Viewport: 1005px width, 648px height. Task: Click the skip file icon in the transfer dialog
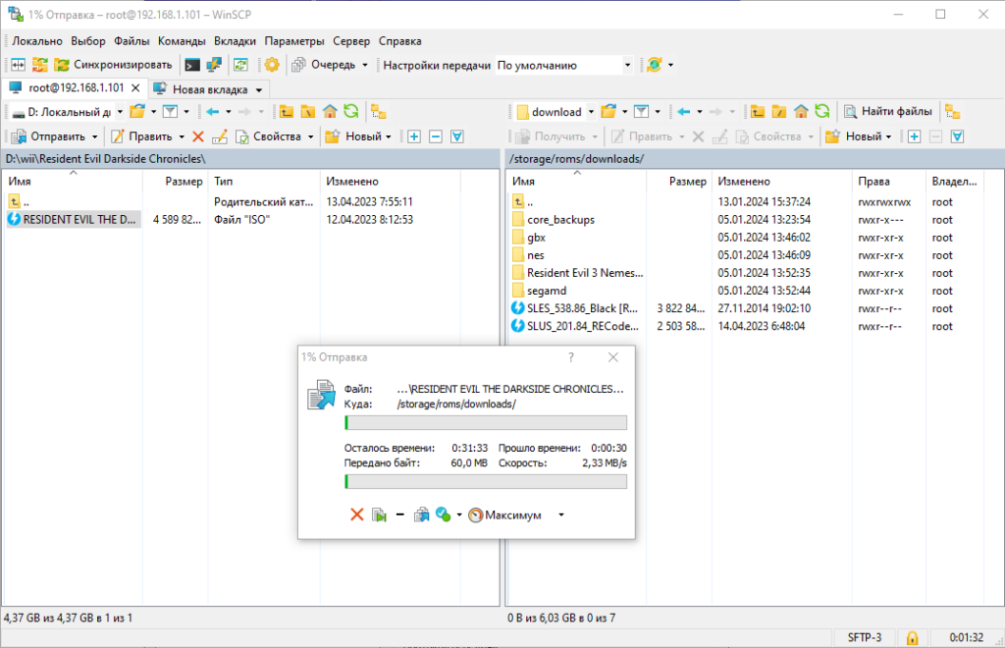(379, 514)
